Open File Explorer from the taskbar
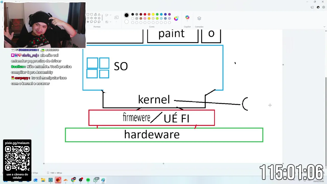The image size is (327, 184). point(43,180)
